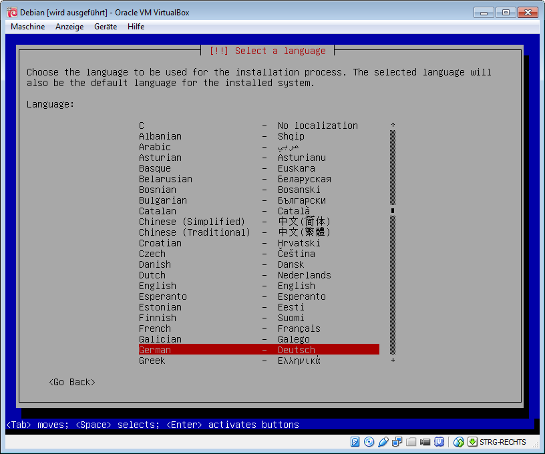Image resolution: width=545 pixels, height=454 pixels.
Task: Choose Czech from the language list
Action: click(x=259, y=254)
